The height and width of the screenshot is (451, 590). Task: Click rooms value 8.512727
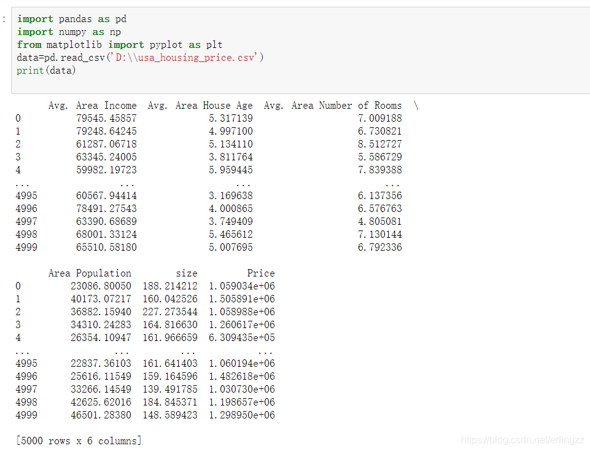[x=379, y=144]
